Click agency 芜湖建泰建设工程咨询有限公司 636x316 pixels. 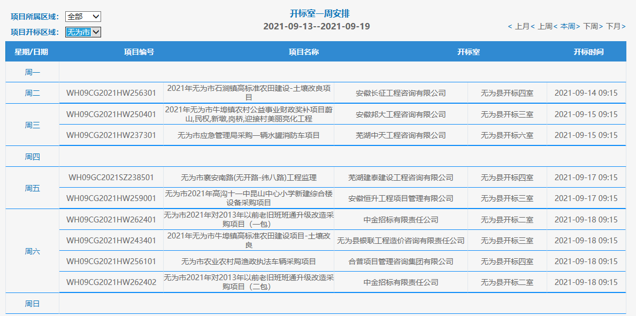[x=401, y=178]
